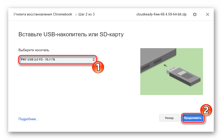Click the Вставьте USB-накопитель или SD-карту heading

click(x=71, y=34)
